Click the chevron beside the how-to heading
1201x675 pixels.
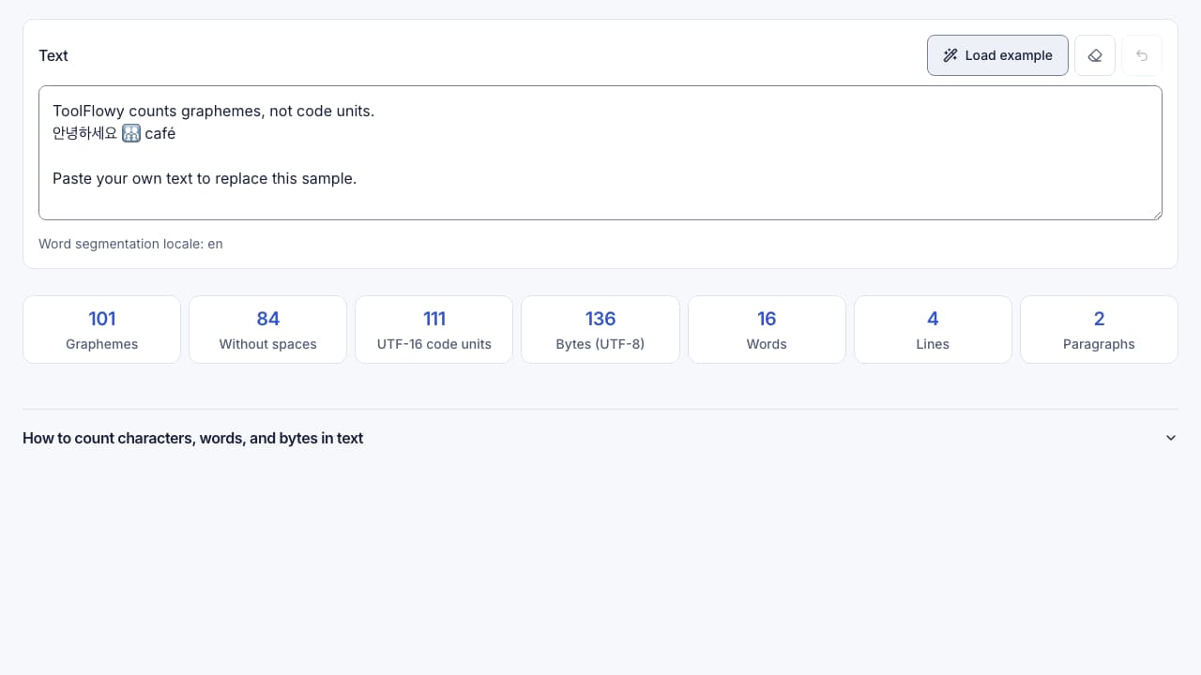[x=1171, y=438]
